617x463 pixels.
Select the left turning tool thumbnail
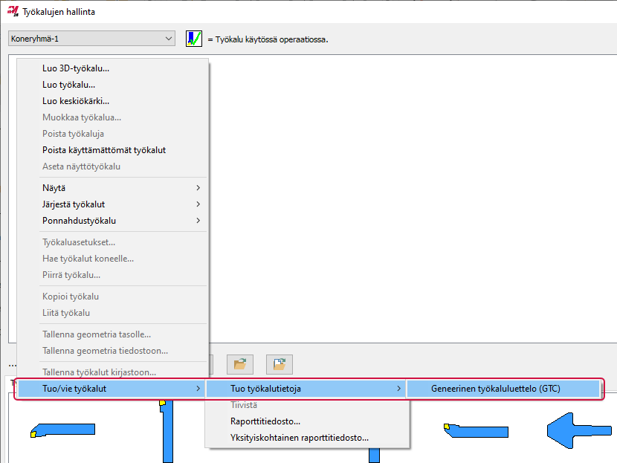point(62,430)
